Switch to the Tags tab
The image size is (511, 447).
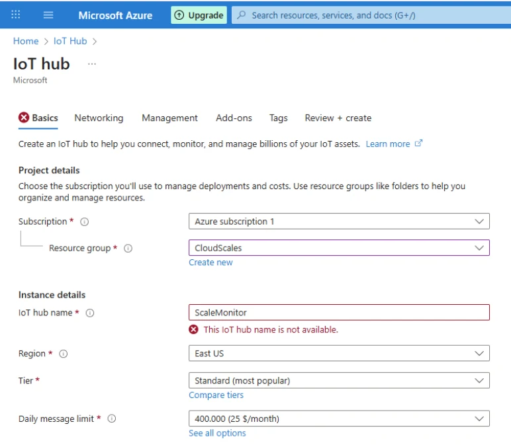(278, 118)
